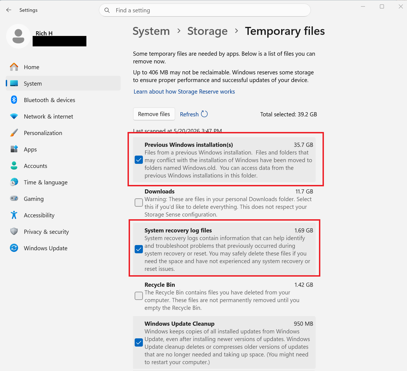The height and width of the screenshot is (371, 407).
Task: Maximize the Settings window
Action: pyautogui.click(x=382, y=6)
